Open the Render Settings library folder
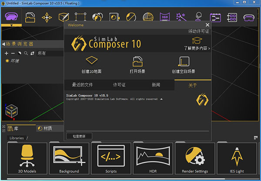Image resolution: width=261 pixels, height=181 pixels. point(195,158)
